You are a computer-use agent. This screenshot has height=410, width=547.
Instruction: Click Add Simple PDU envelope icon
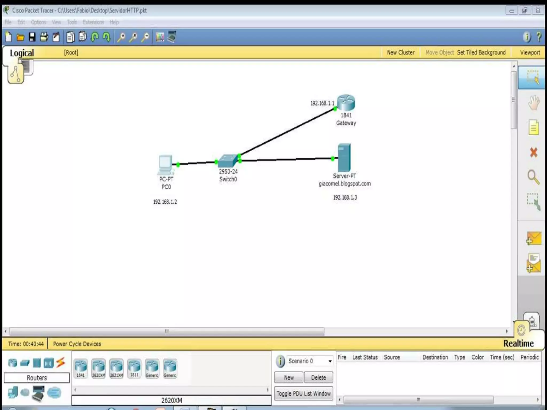(533, 238)
